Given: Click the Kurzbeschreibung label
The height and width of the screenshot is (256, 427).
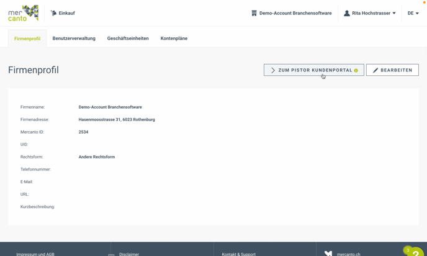Looking at the screenshot, I should pos(37,207).
